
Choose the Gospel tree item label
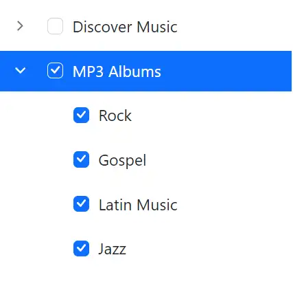122,160
